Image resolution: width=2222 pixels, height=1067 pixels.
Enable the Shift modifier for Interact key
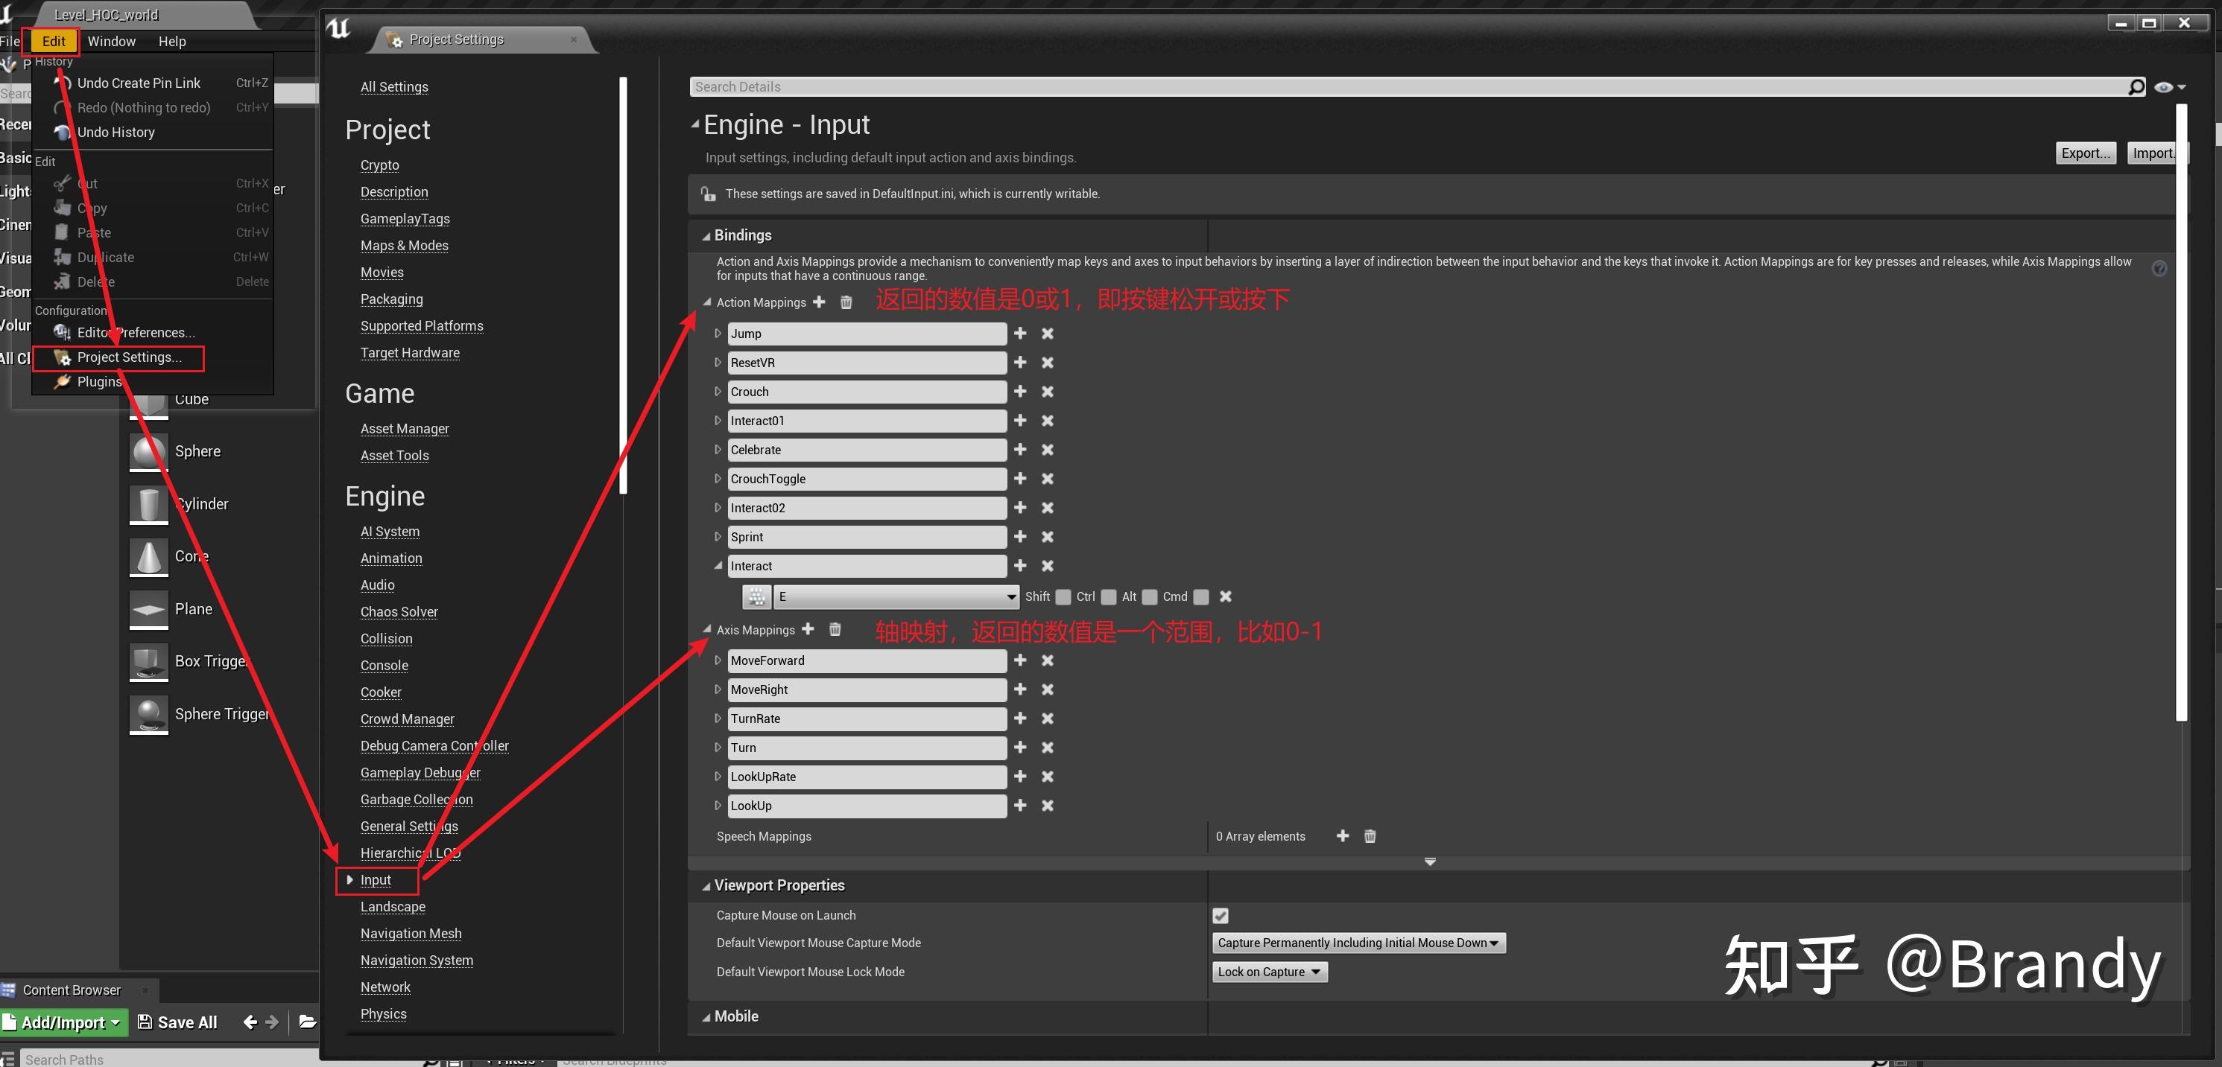pyautogui.click(x=1063, y=596)
